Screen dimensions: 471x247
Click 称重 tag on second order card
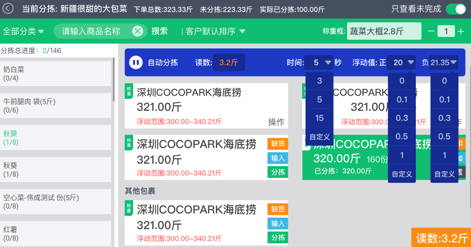129,142
